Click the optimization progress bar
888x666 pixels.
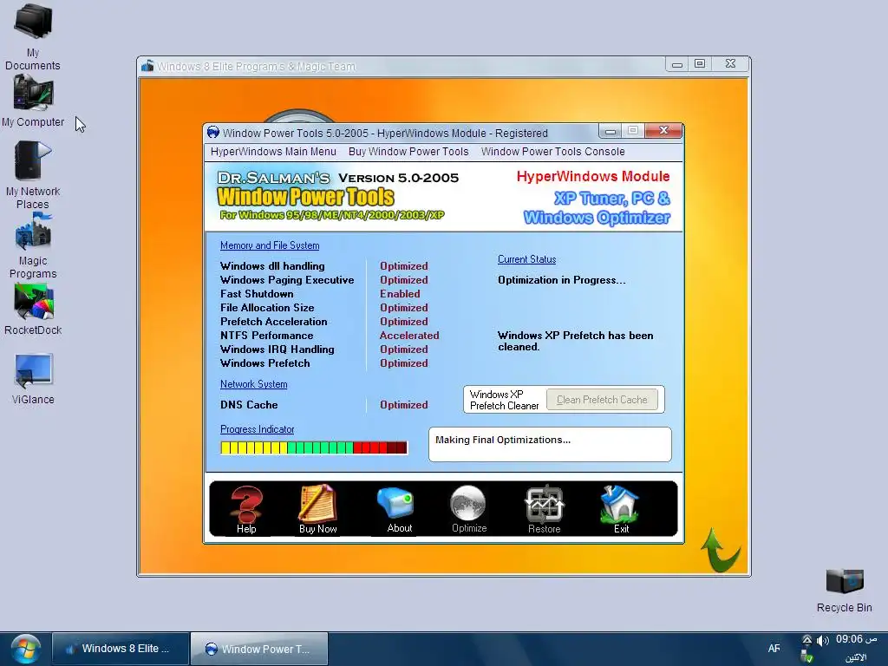point(314,448)
